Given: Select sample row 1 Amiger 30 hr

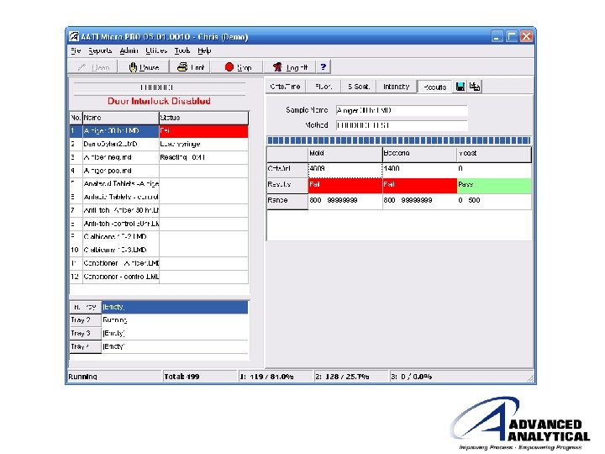Looking at the screenshot, I should click(159, 131).
